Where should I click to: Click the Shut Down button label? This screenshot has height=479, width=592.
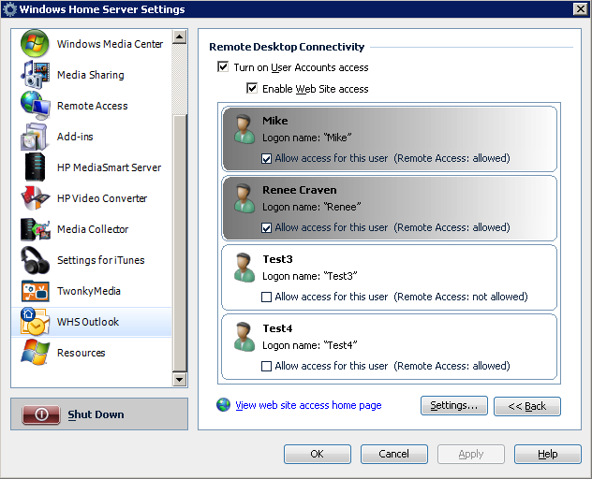point(96,414)
